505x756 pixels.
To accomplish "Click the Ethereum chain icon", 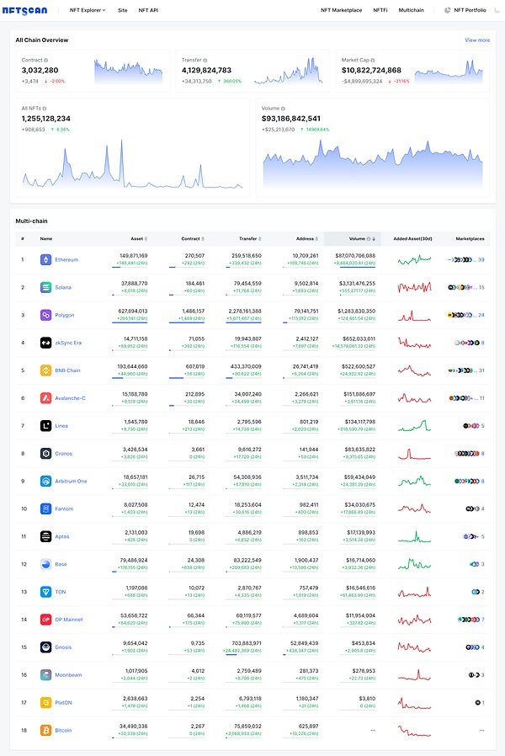I will click(x=45, y=259).
